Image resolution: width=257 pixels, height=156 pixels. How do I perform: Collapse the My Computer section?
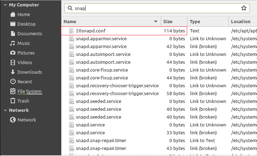pos(5,5)
